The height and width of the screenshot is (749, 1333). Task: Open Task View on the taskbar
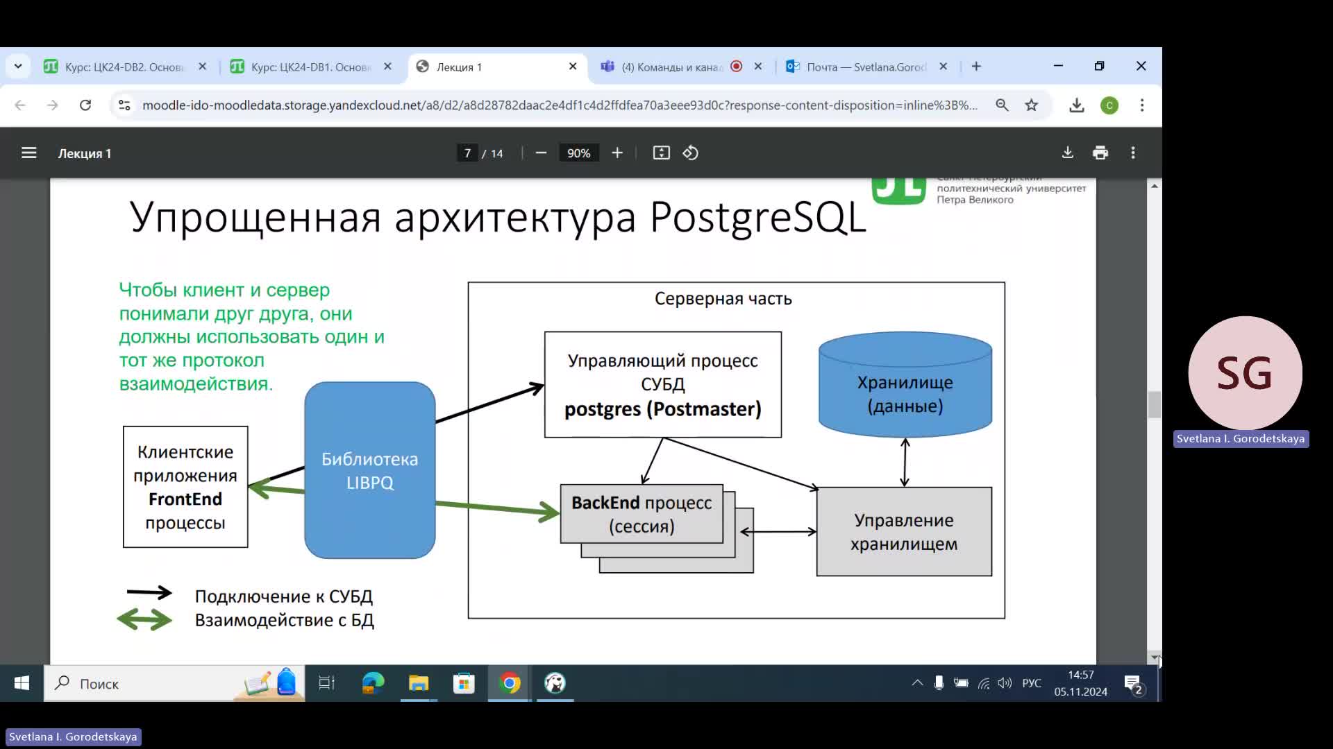tap(326, 684)
